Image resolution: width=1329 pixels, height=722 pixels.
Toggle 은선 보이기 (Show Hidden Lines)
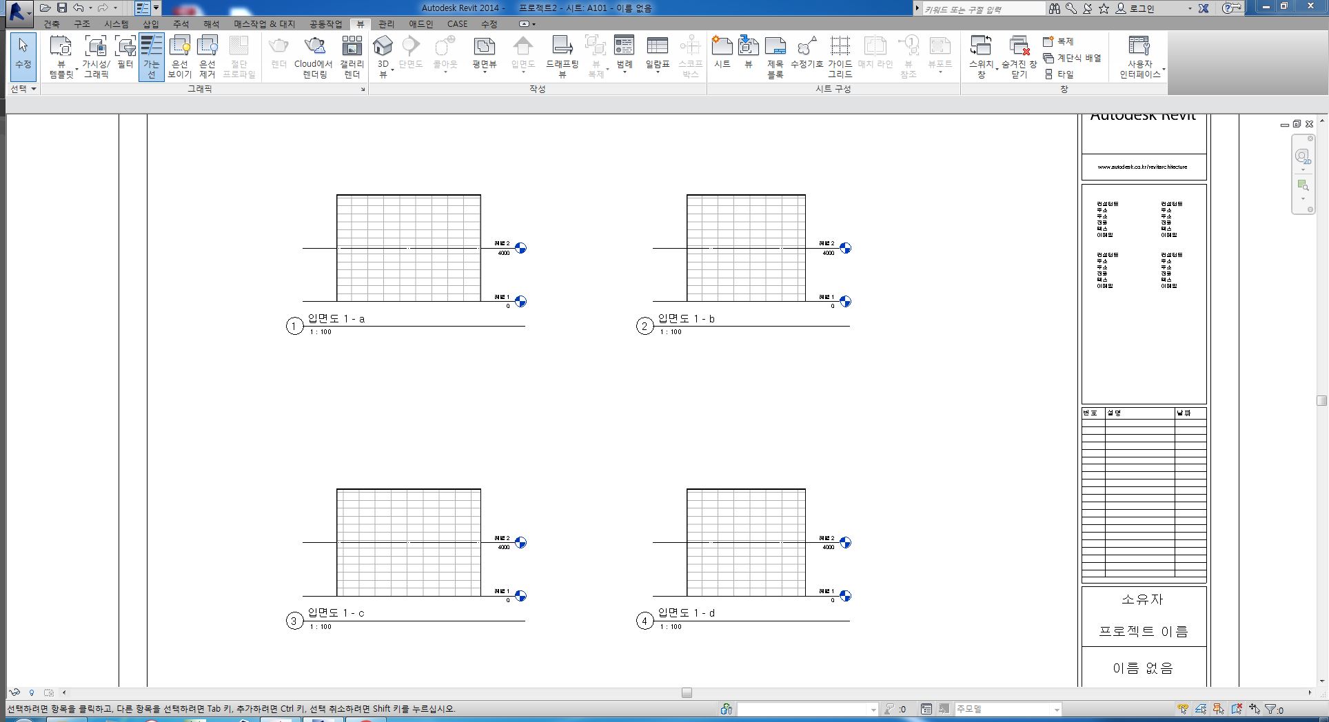point(180,55)
